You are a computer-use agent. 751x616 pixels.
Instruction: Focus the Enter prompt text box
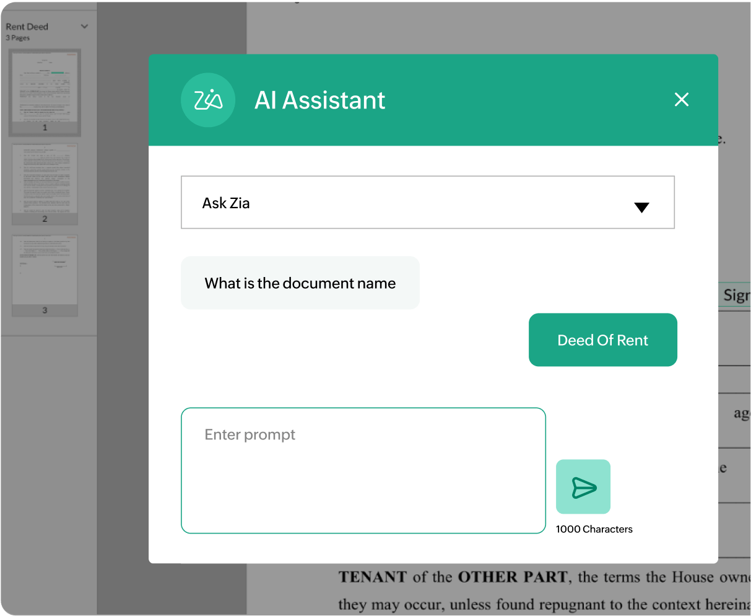pos(363,470)
